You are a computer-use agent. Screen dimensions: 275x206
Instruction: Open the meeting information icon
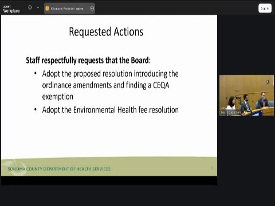(30, 7)
